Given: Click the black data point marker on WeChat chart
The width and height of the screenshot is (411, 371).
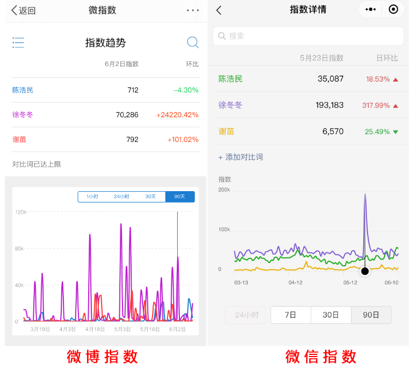Looking at the screenshot, I should tap(365, 271).
